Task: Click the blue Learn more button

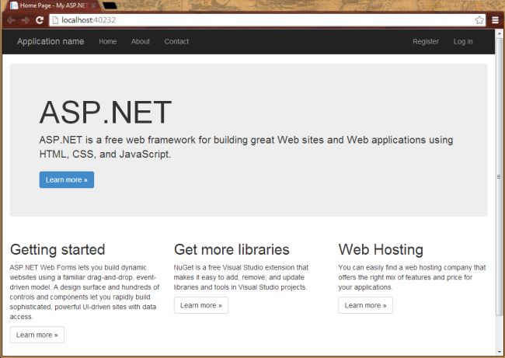Action: 67,179
